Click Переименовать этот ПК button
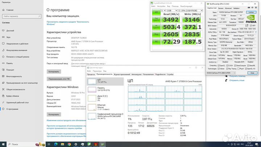The height and width of the screenshot is (147, 261). click(x=59, y=79)
